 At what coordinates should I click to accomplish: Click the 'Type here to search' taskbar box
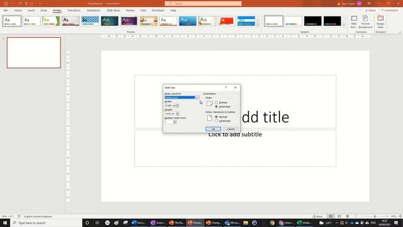(x=46, y=223)
